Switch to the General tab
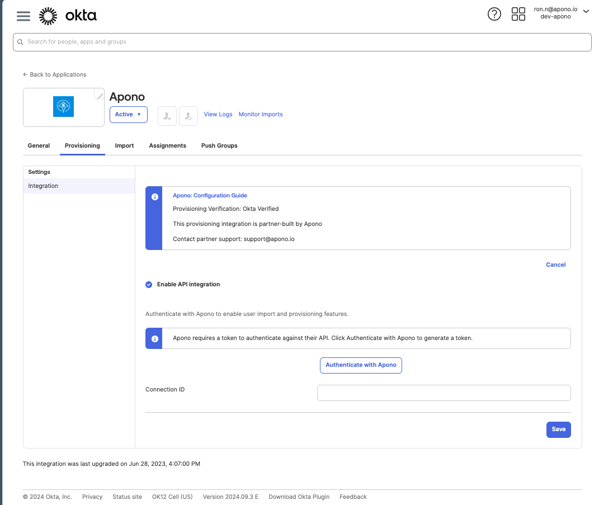The image size is (599, 505). click(39, 146)
